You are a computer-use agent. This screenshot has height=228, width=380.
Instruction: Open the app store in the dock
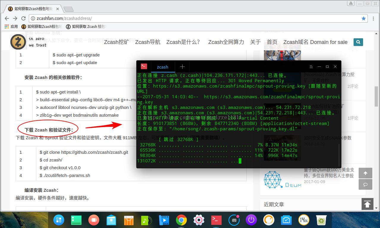(129, 220)
